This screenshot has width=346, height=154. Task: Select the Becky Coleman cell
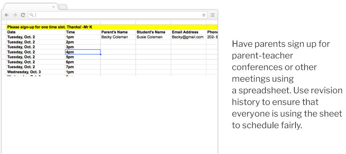118,37
